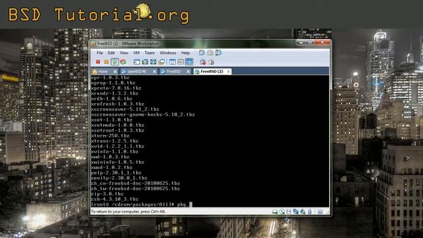Click the Summary view toolbar icon
This screenshot has width=423, height=238.
point(173,61)
